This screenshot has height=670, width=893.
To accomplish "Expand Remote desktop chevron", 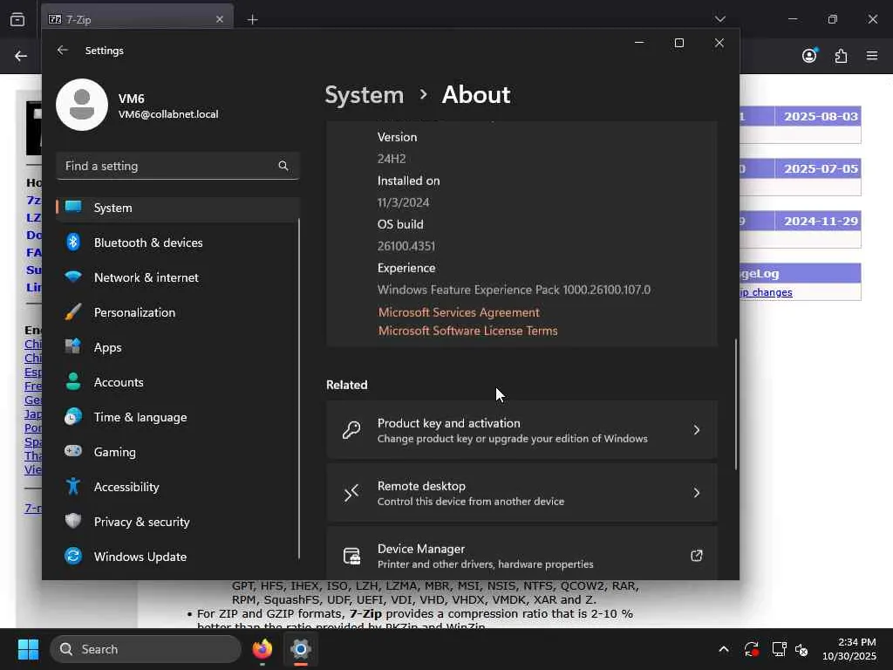I will (697, 492).
